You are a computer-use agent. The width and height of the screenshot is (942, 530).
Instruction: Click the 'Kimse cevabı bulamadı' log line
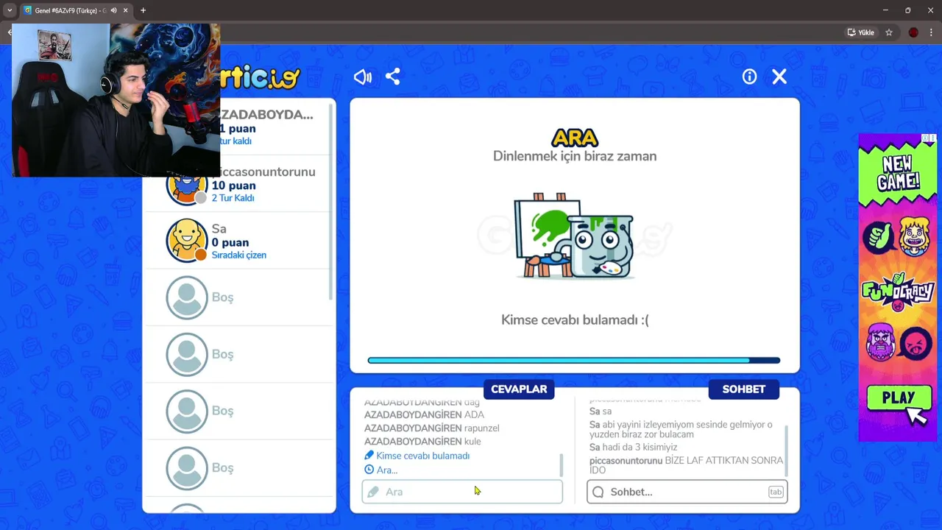coord(417,456)
